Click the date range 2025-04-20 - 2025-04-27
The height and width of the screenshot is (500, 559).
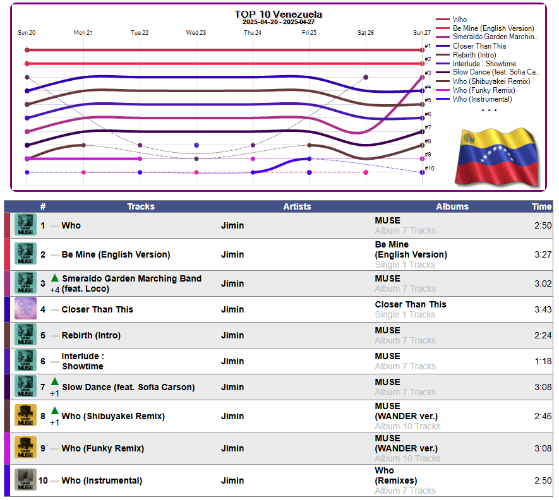click(x=279, y=22)
